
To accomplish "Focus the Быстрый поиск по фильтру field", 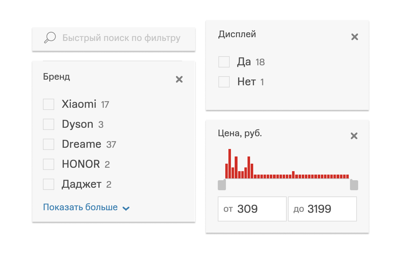I will (121, 38).
